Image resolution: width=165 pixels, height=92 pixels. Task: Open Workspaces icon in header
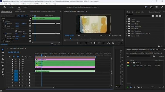[x=156, y=7]
